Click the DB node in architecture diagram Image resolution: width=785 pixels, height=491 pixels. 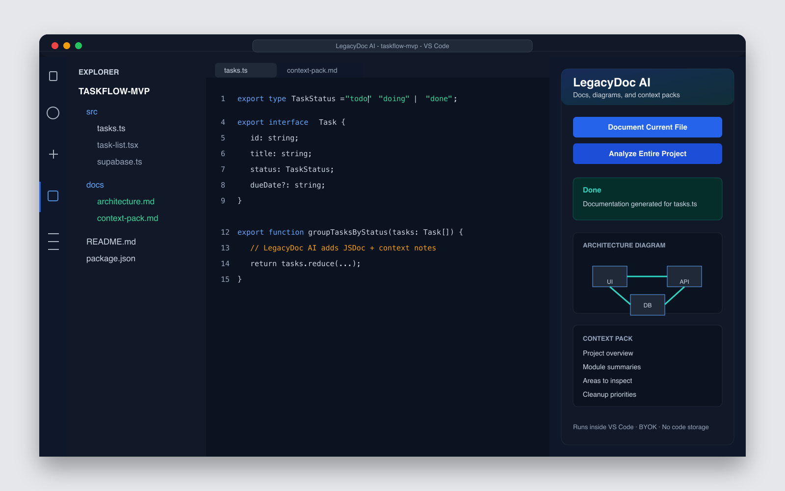coord(648,305)
